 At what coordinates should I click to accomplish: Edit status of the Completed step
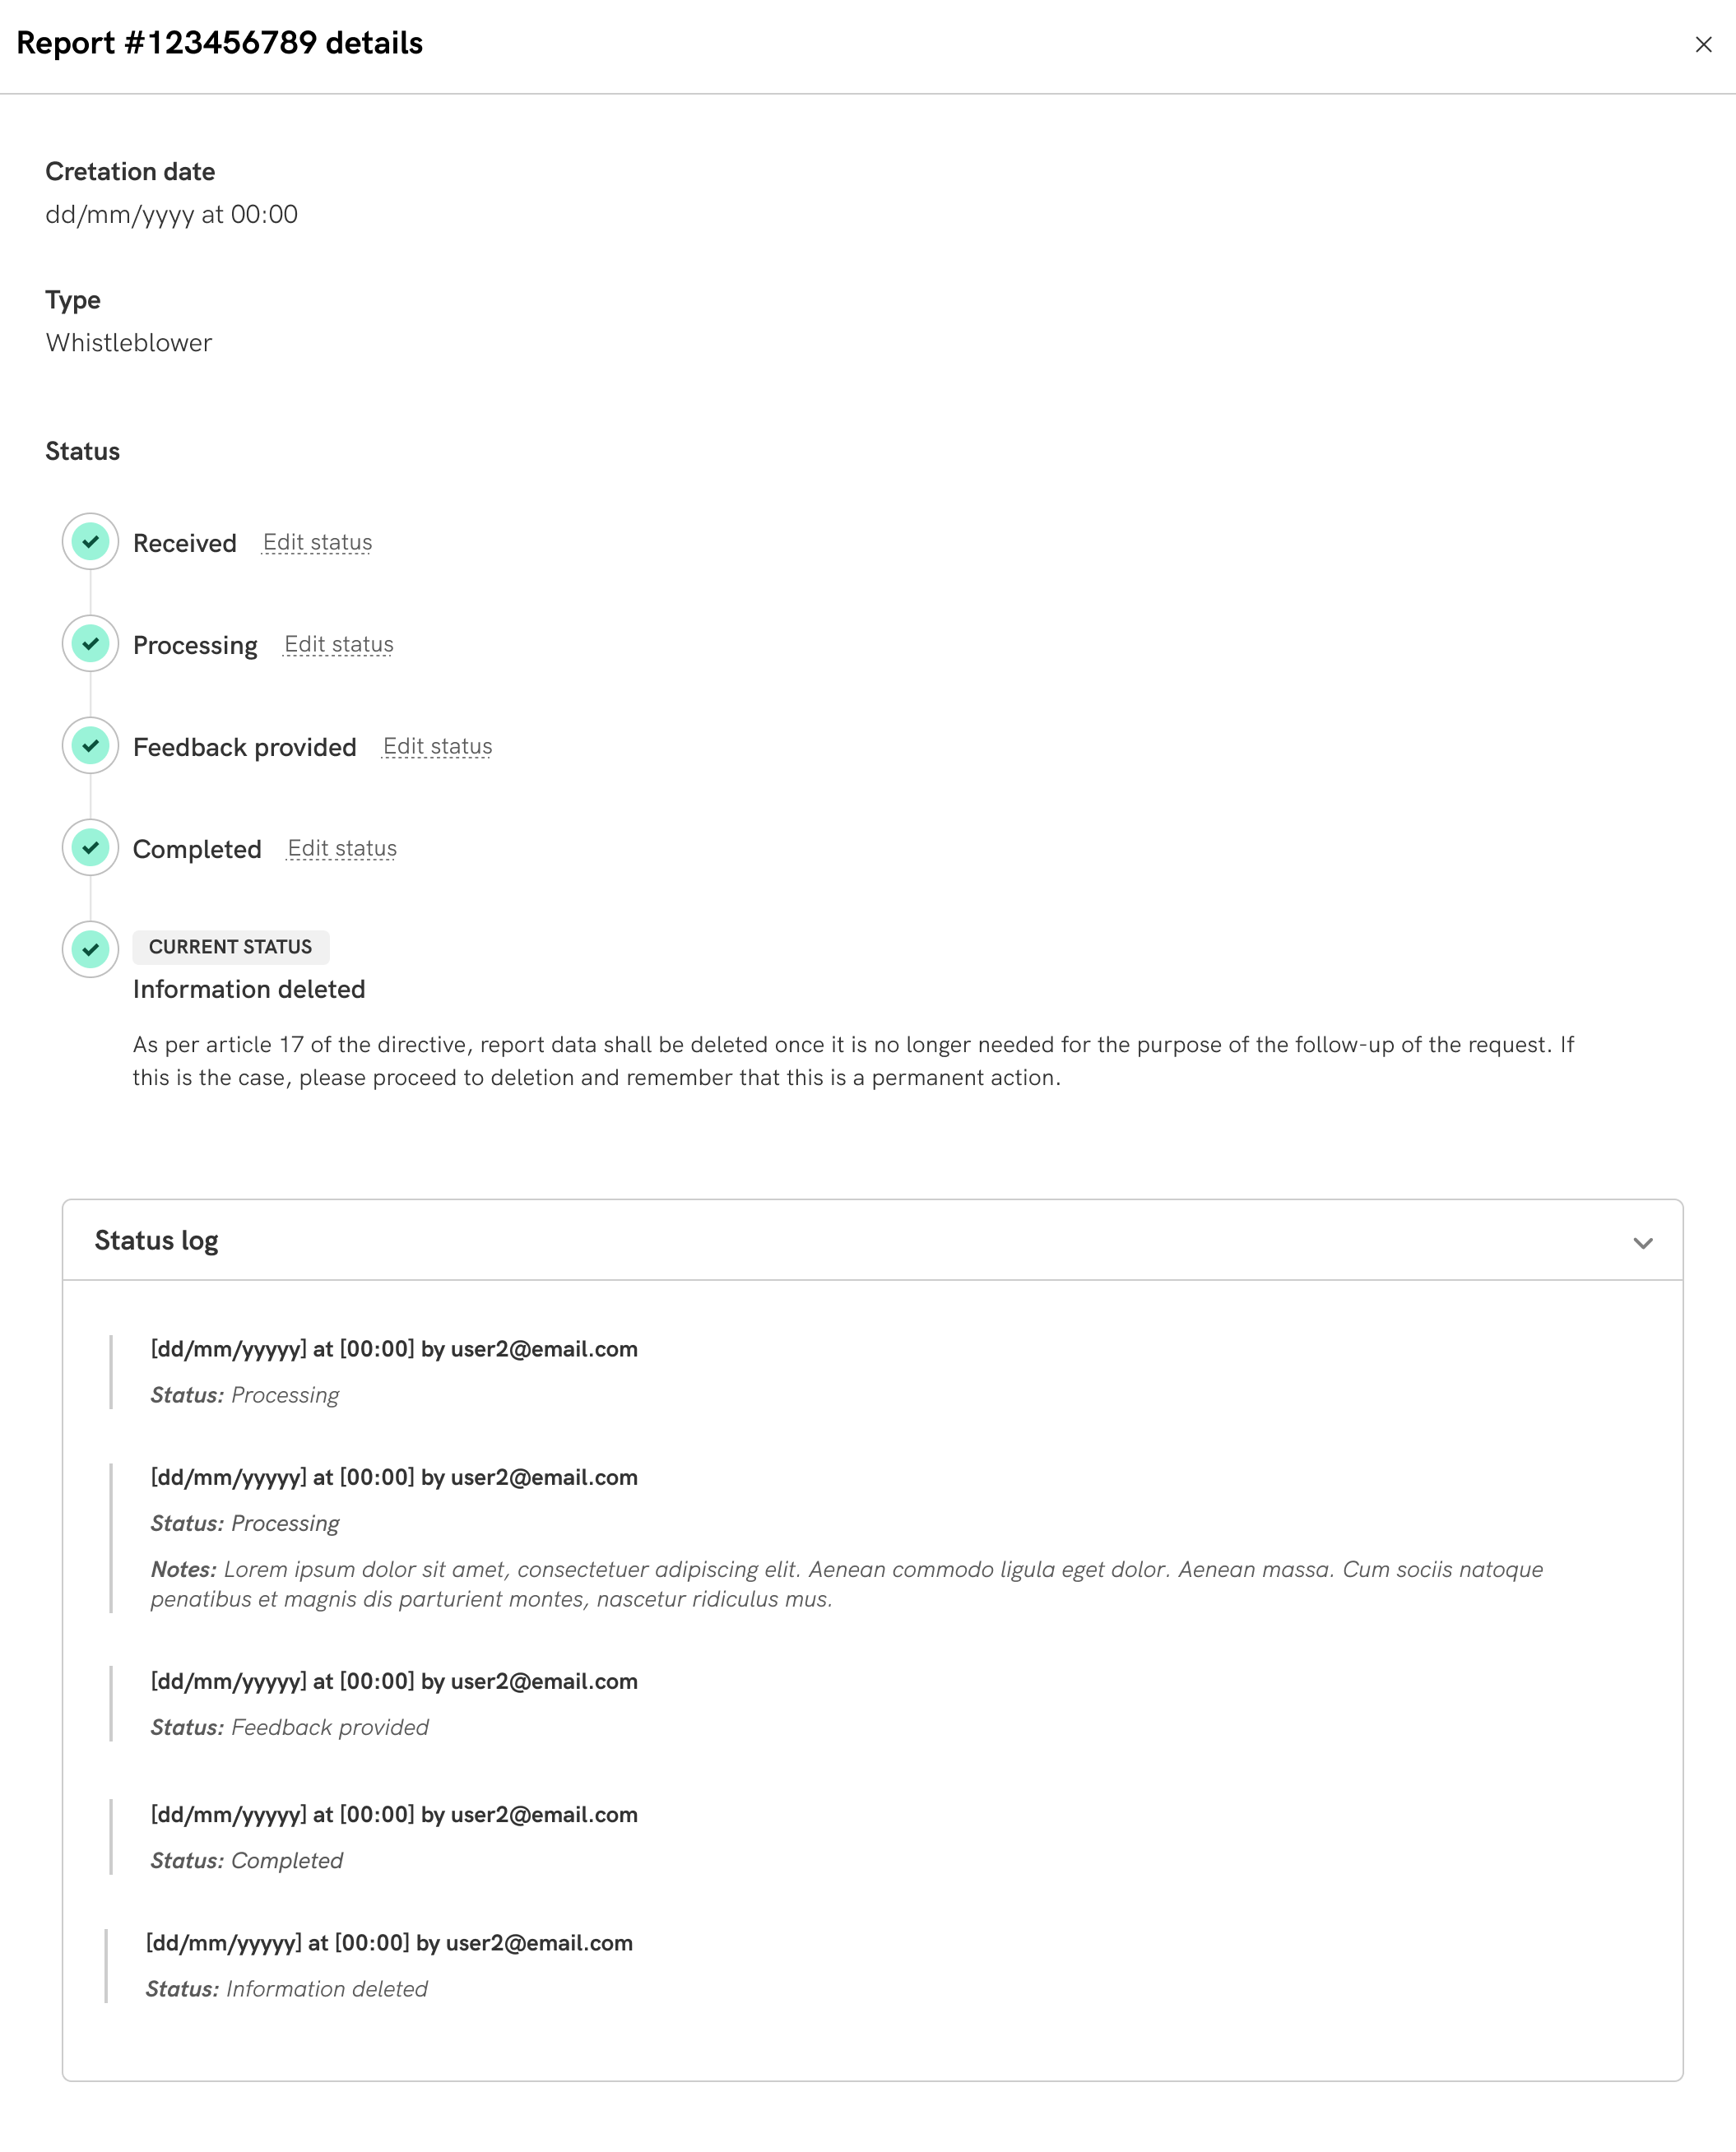click(x=342, y=849)
